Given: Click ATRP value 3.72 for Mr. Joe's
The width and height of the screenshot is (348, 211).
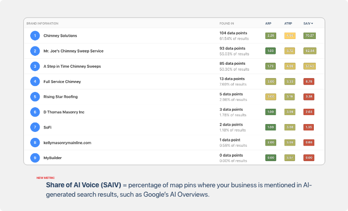Looking at the screenshot, I should (290, 51).
